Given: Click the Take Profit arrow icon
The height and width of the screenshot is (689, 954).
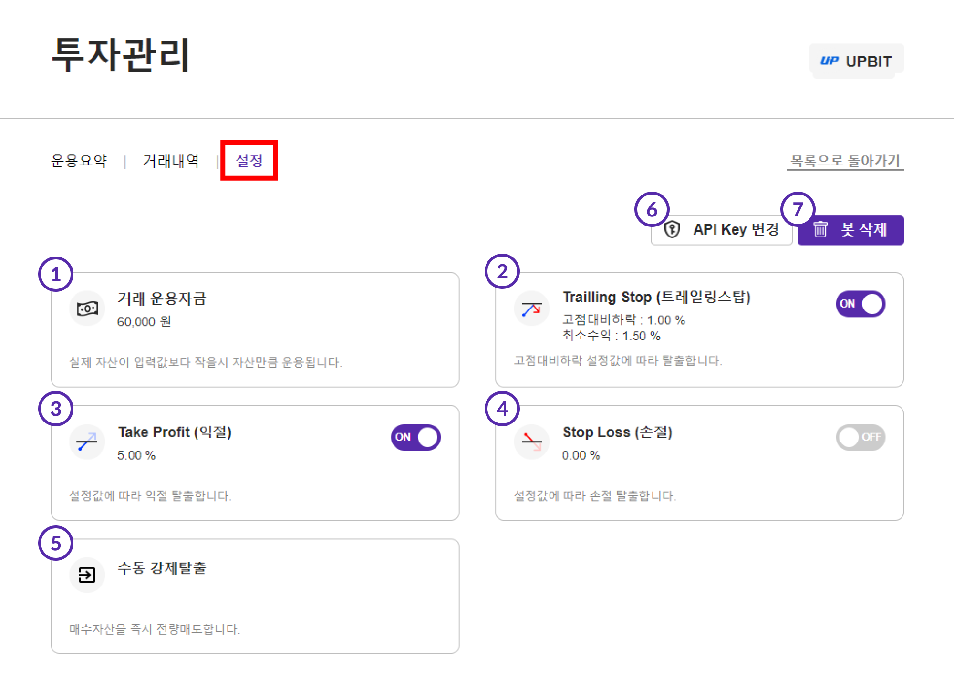Looking at the screenshot, I should pos(87,442).
